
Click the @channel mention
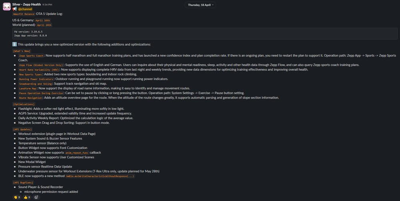pos(25,9)
